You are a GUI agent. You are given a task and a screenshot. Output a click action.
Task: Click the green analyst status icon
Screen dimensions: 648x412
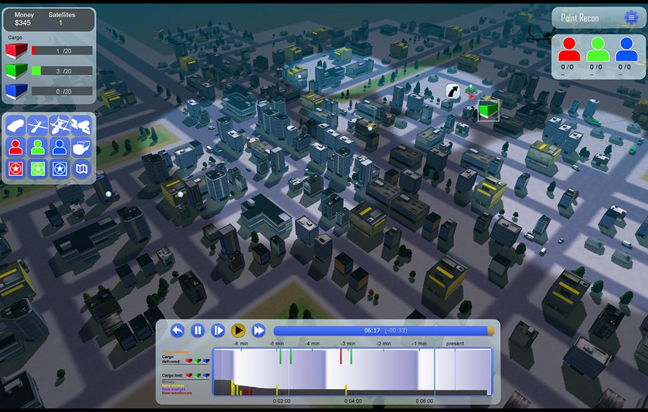(597, 49)
